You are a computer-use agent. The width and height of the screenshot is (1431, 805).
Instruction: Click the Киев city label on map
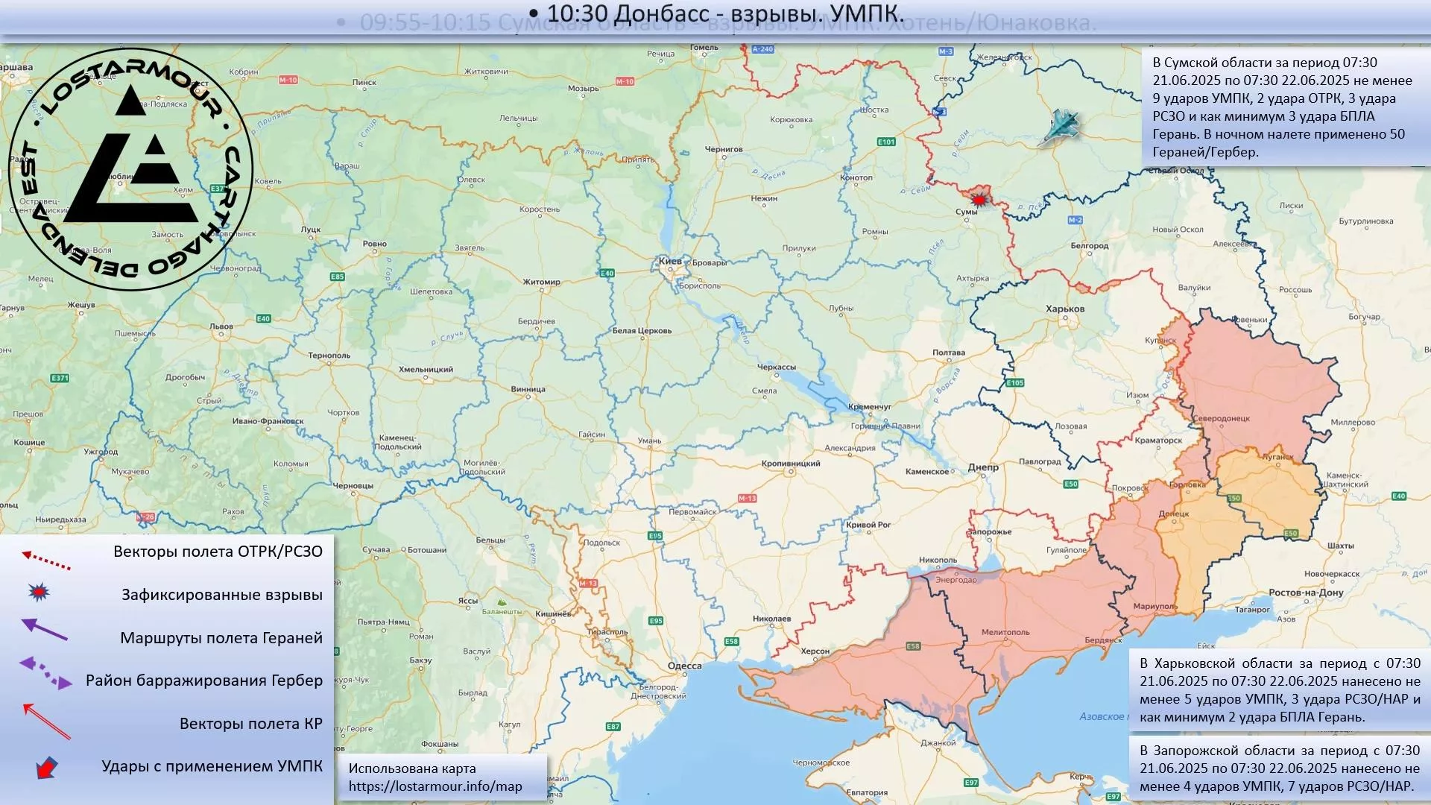point(669,262)
